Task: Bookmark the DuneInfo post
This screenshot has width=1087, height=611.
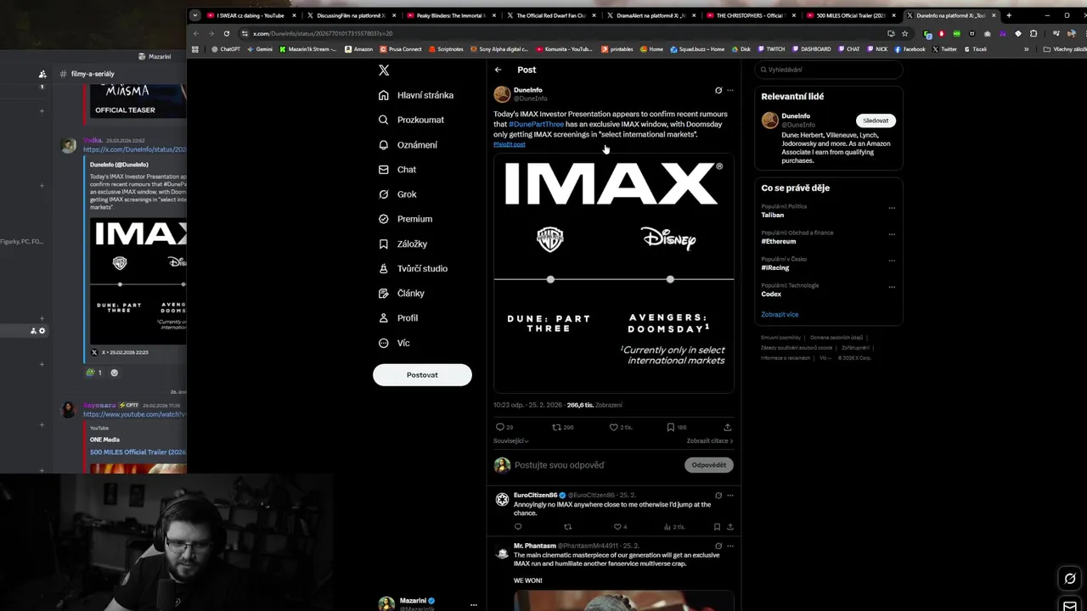Action: click(676, 427)
